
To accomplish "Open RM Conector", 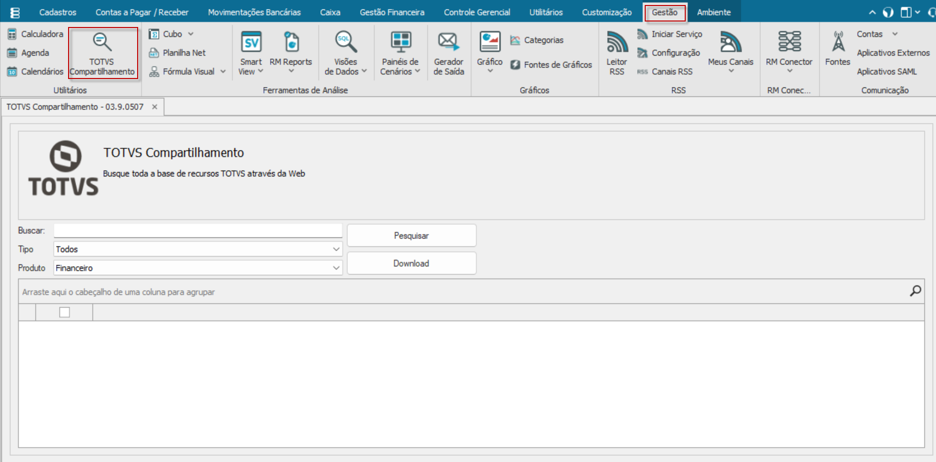I will [x=789, y=53].
